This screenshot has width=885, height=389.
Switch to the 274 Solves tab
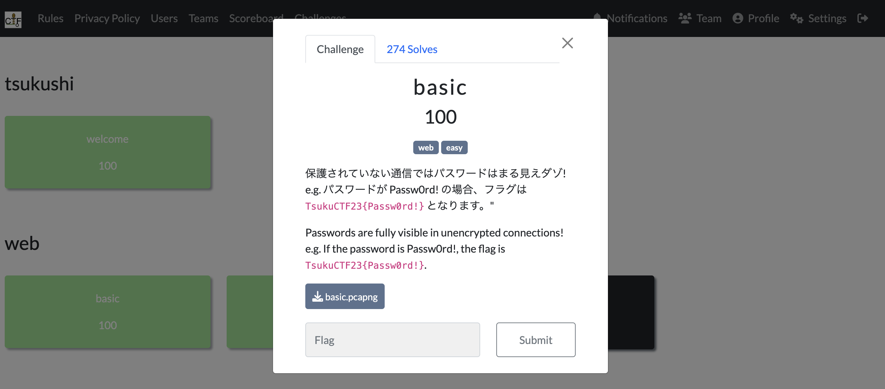(x=412, y=49)
